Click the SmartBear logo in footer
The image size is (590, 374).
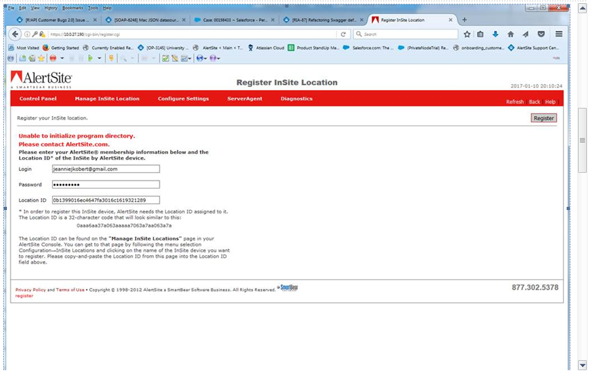(x=289, y=288)
